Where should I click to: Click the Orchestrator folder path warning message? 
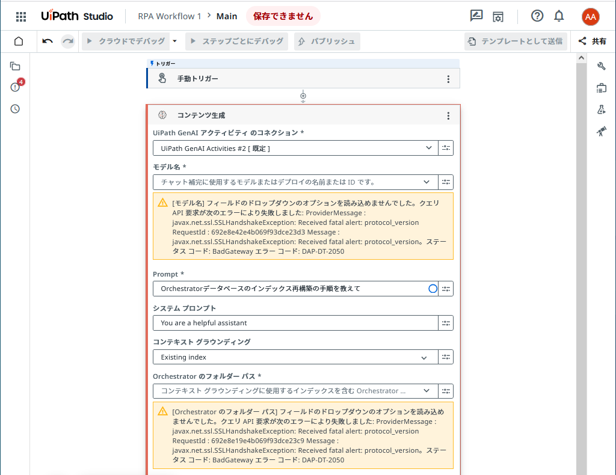click(303, 435)
